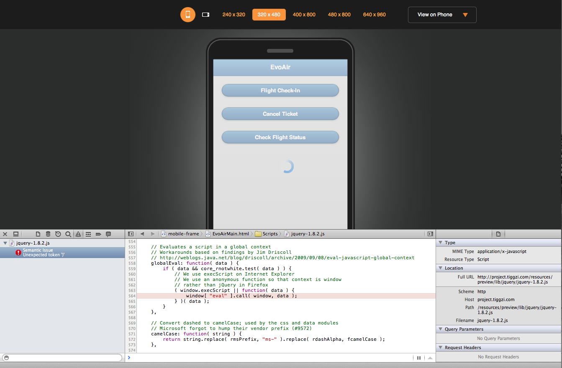
Task: Select the 400 x 800 resolution
Action: pos(304,15)
